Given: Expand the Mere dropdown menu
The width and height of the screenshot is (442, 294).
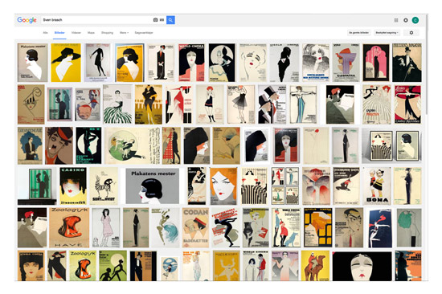Looking at the screenshot, I should click(x=124, y=33).
